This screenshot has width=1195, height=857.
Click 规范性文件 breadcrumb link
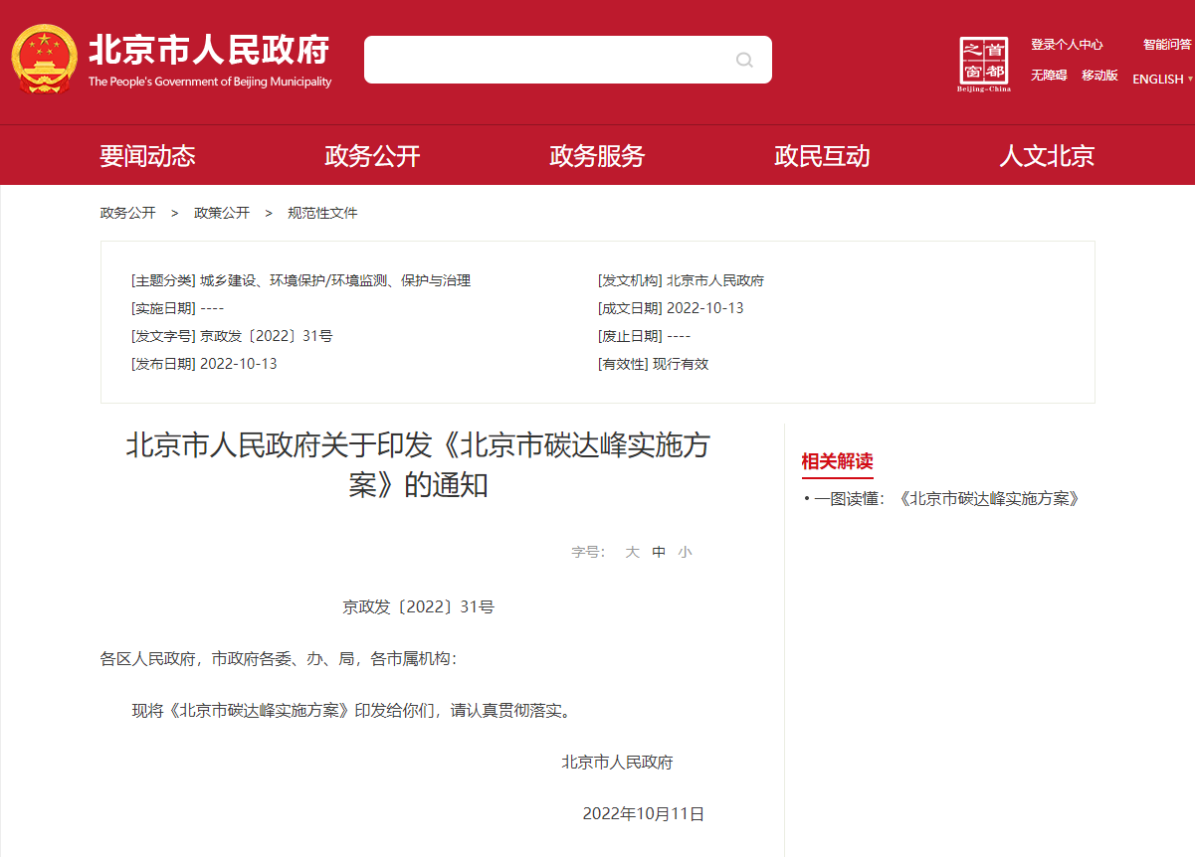pyautogui.click(x=322, y=213)
